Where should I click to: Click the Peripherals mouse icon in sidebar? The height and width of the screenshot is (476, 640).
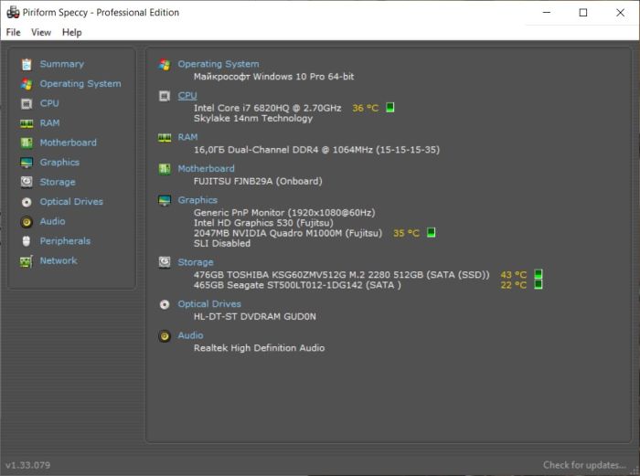pyautogui.click(x=27, y=241)
